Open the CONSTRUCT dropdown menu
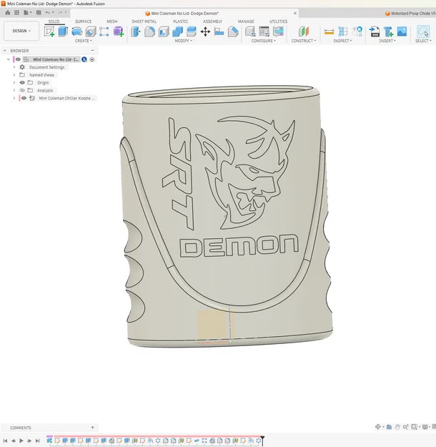436x447 pixels. (x=304, y=41)
